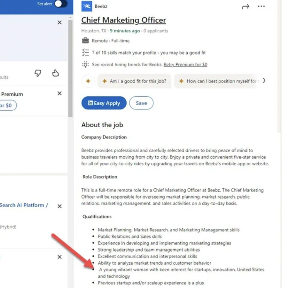The height and width of the screenshot is (288, 282).
Task: Select "Am I a good fit for this job?"
Action: (x=135, y=81)
